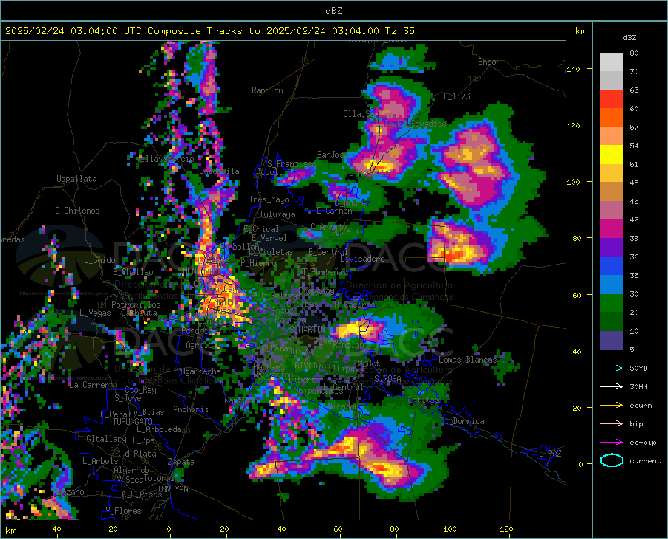Click the L_Dormida place label
This screenshot has width=668, height=539.
click(462, 421)
